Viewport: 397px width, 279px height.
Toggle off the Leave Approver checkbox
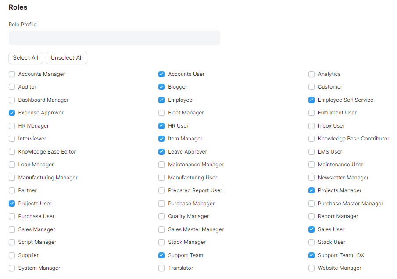click(161, 152)
